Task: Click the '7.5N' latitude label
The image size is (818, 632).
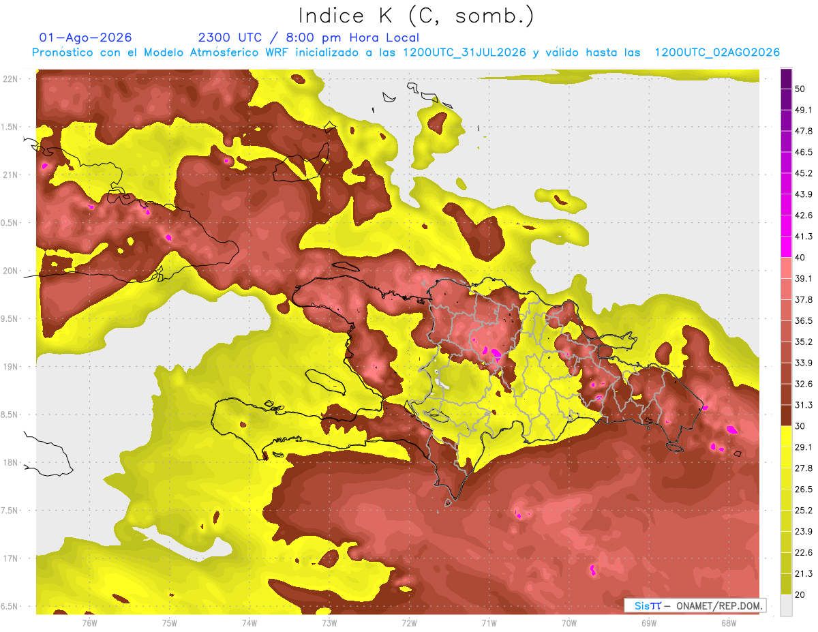Action: (x=10, y=511)
